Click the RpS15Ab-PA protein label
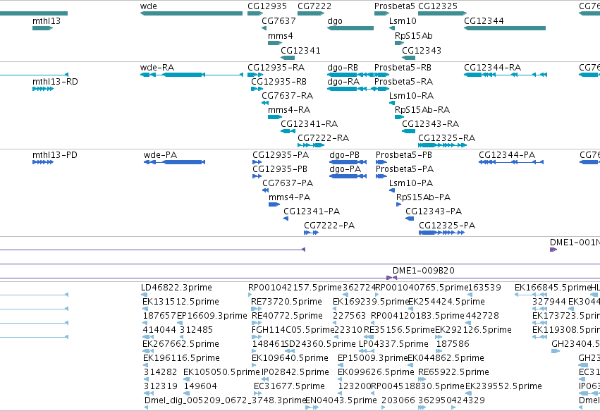This screenshot has height=411, width=600. pyautogui.click(x=423, y=197)
